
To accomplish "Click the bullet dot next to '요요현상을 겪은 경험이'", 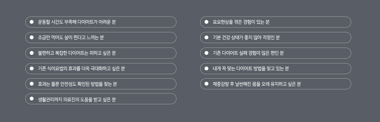I will pos(206,22).
